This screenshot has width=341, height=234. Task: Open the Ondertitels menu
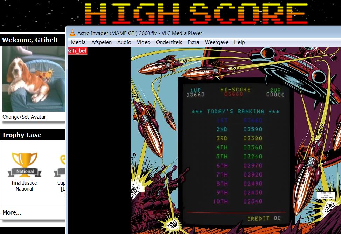[x=169, y=42]
